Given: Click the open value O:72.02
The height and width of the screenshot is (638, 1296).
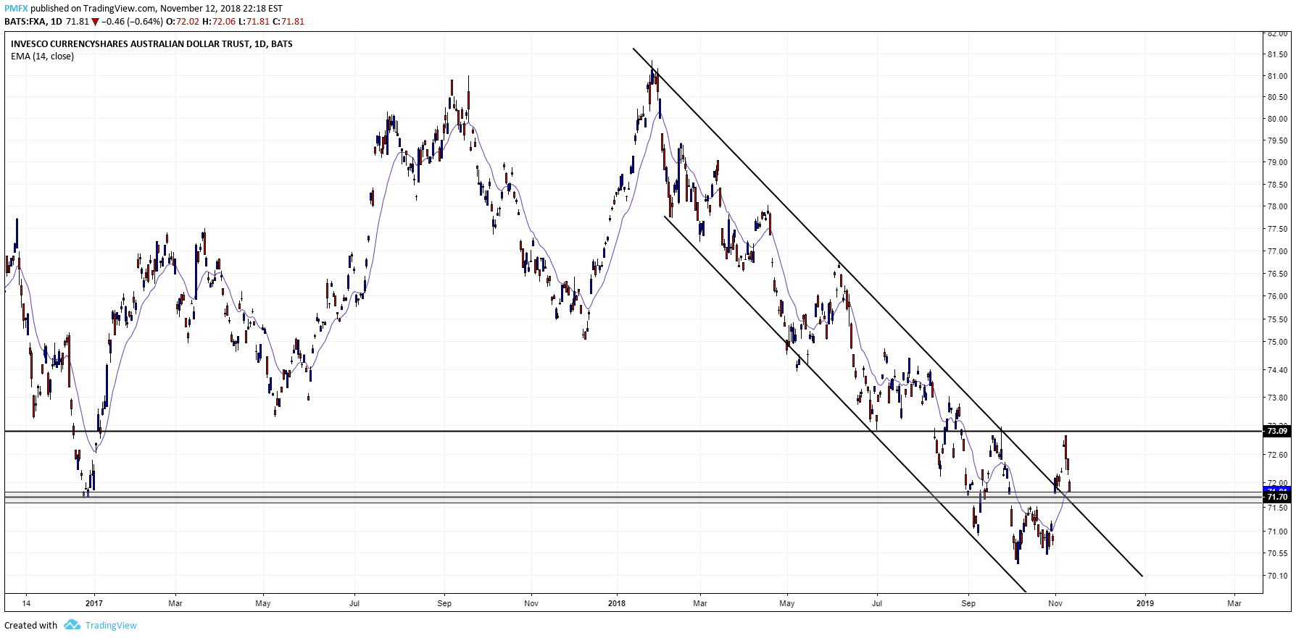Looking at the screenshot, I should pos(182,22).
